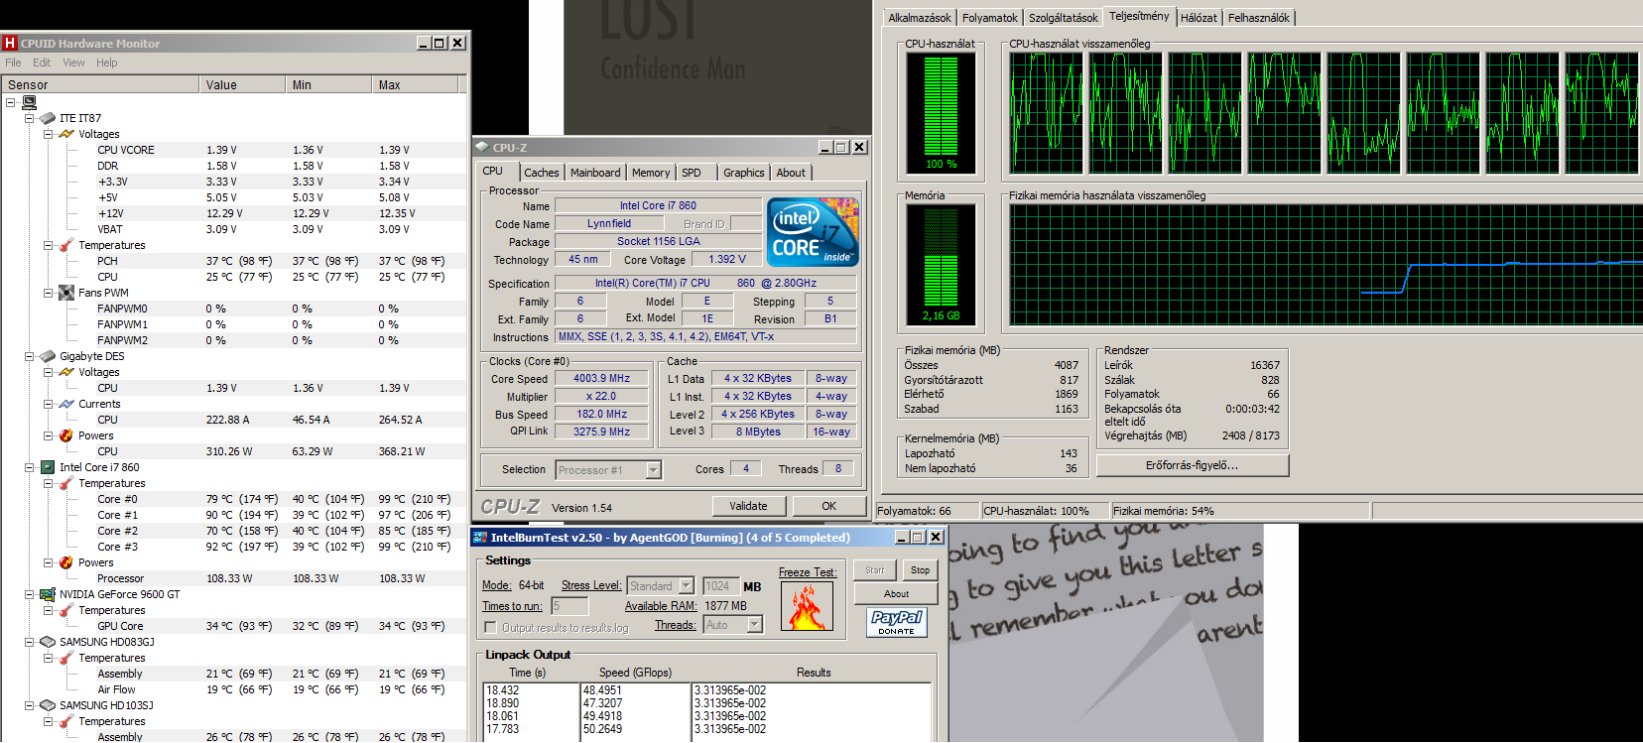Click the Intel Core i7 inside logo in CPU-Z

coord(814,232)
